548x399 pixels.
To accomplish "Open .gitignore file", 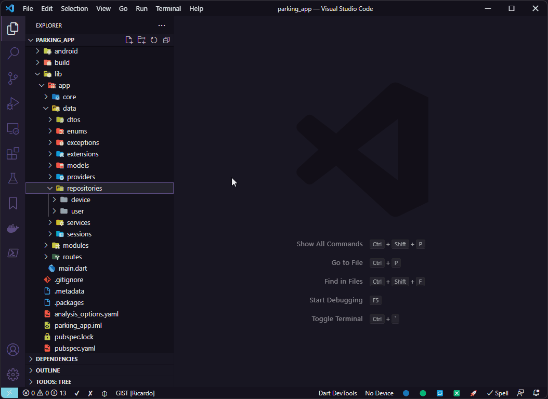I will coord(100,280).
